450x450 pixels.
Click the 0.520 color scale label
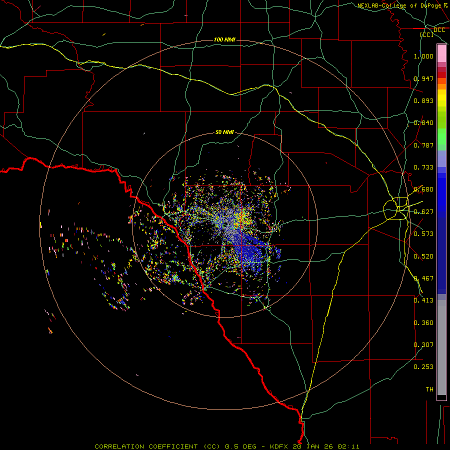(x=423, y=256)
